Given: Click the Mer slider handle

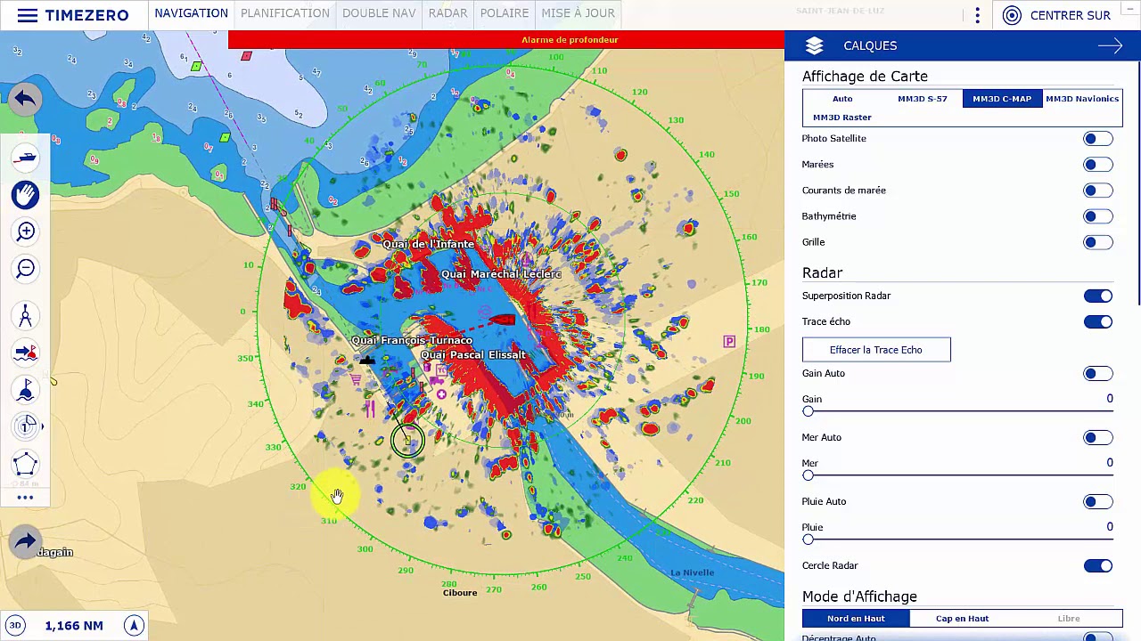Looking at the screenshot, I should [809, 475].
